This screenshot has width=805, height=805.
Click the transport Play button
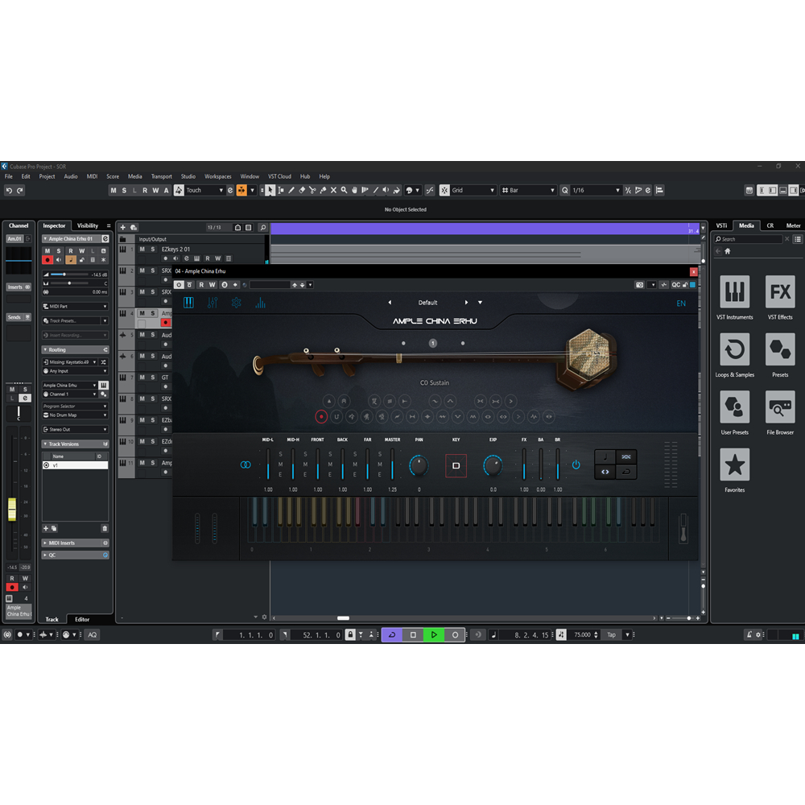[x=434, y=635]
